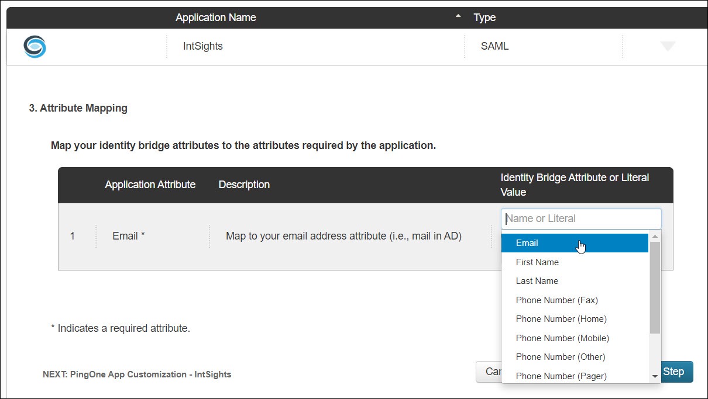Select the Phone Number (Fax) option
This screenshot has width=708, height=399.
point(556,300)
